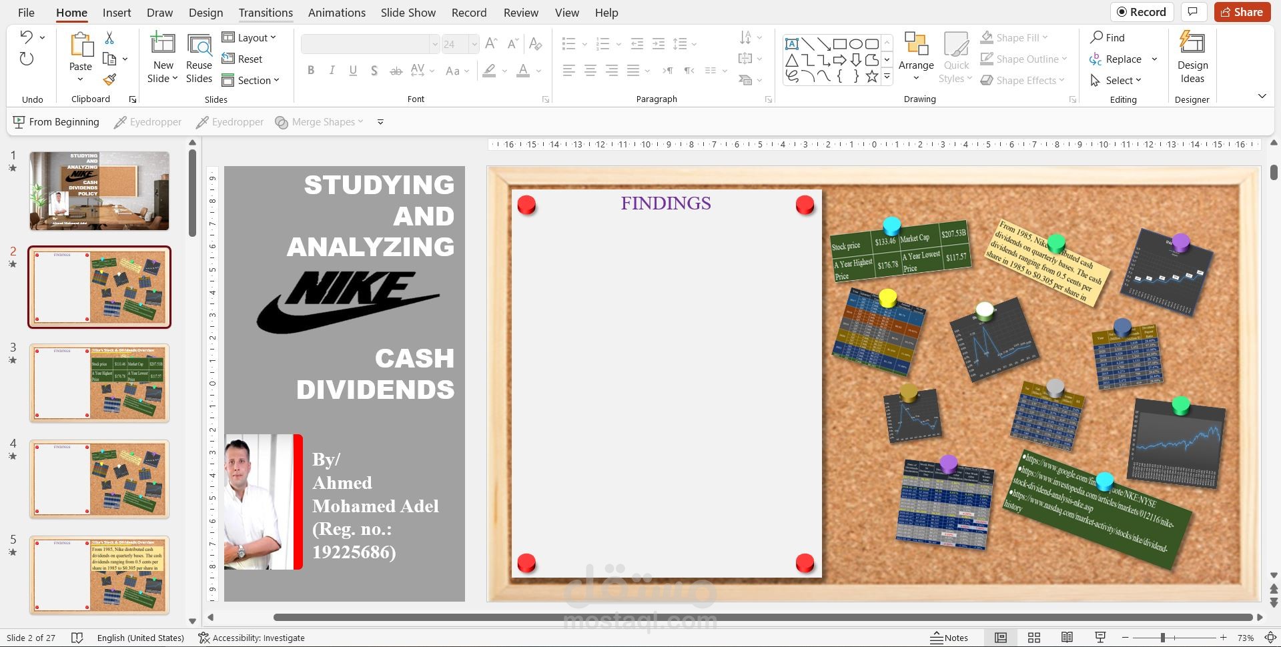Insert a text box shape

[x=792, y=44]
